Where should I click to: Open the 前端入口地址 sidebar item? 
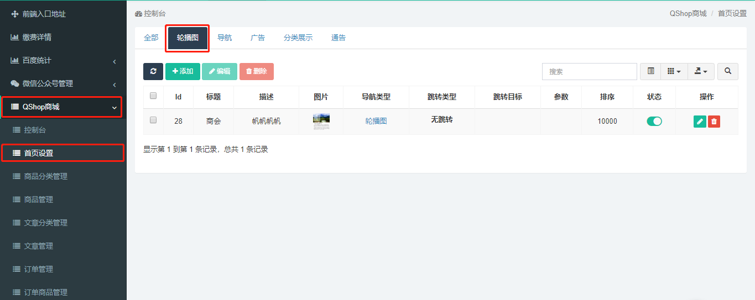(x=44, y=14)
